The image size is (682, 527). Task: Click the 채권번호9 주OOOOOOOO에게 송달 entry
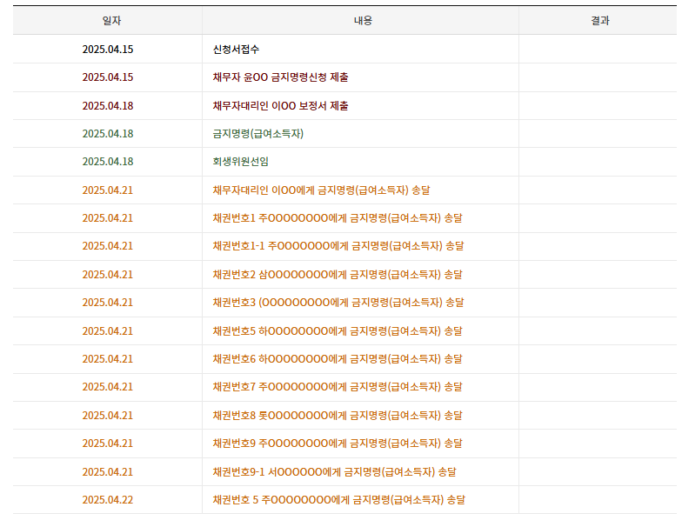coord(338,444)
